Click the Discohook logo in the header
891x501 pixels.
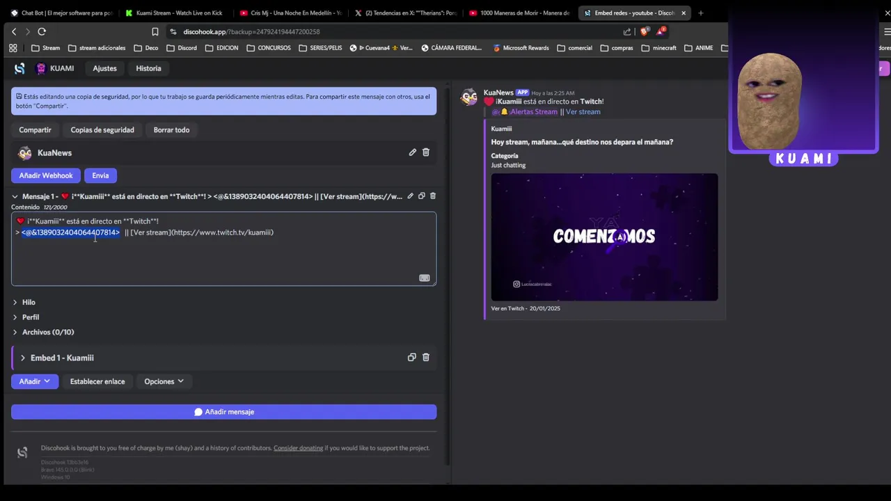click(x=19, y=68)
